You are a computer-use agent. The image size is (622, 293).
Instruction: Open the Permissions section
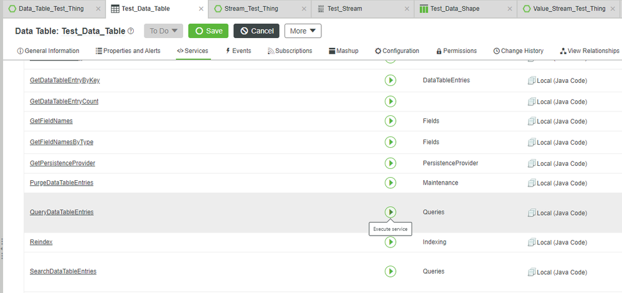tap(456, 51)
